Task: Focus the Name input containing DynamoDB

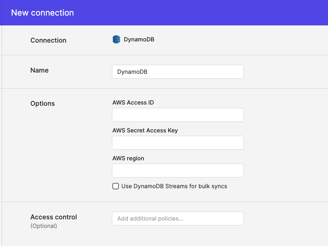Action: click(x=178, y=72)
